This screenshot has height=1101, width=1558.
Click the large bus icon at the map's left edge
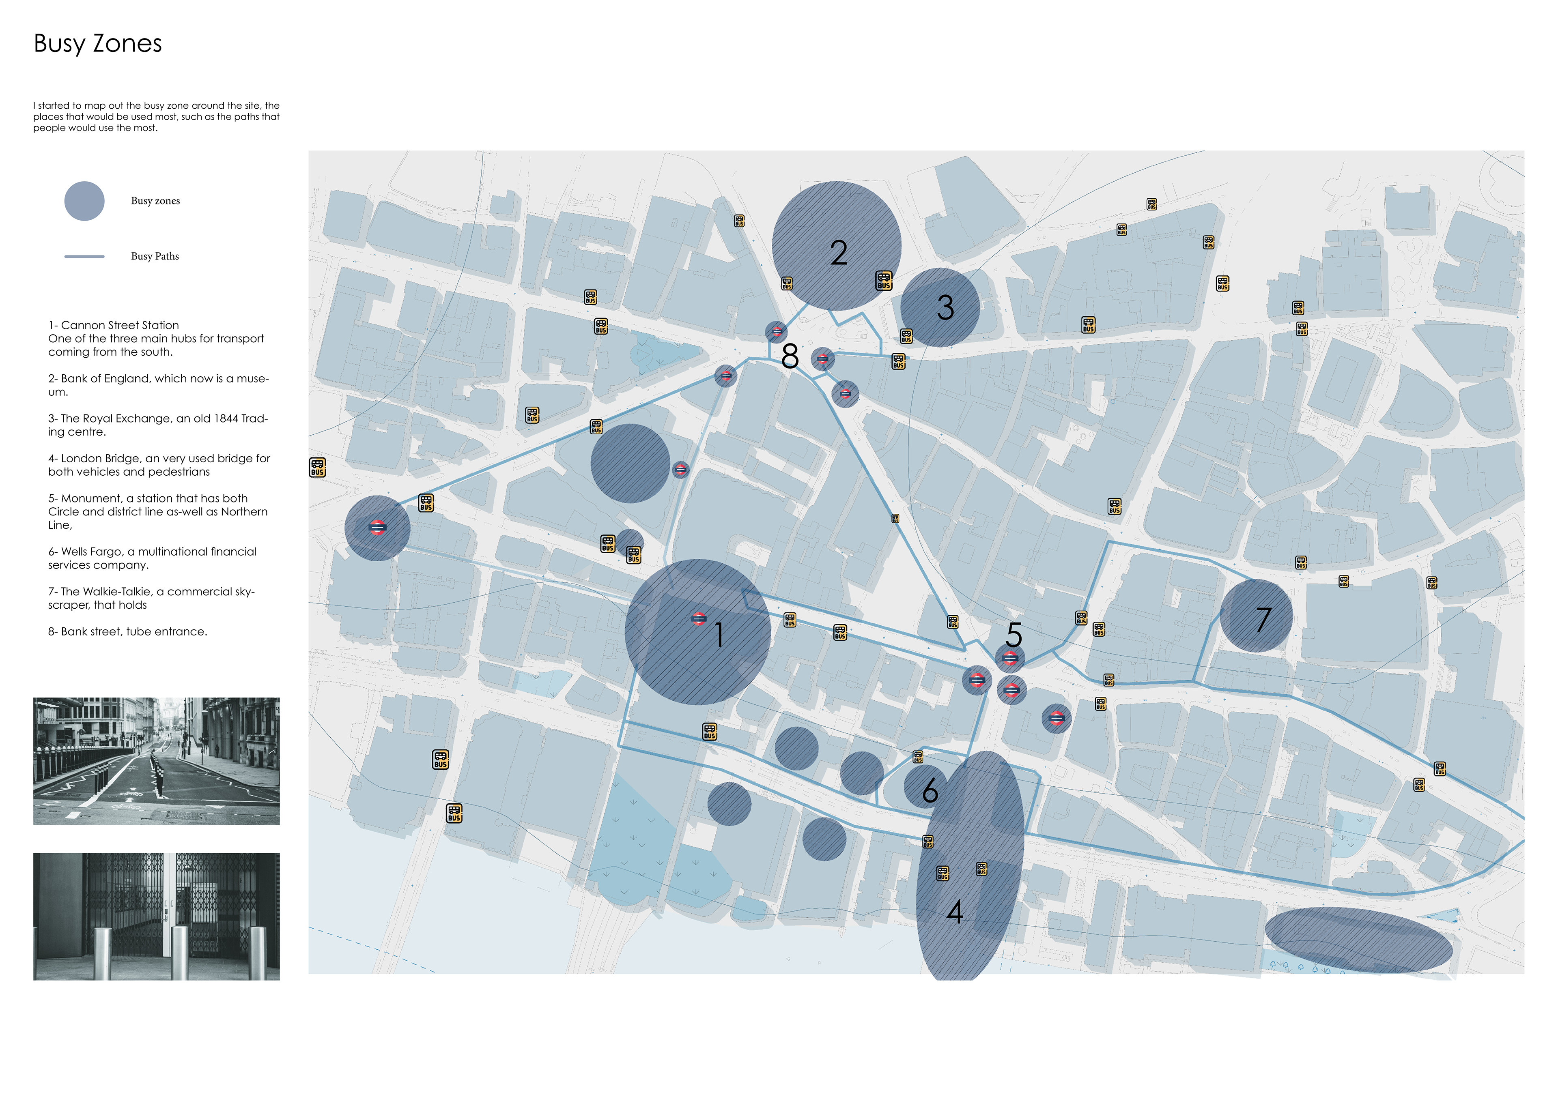[x=318, y=468]
